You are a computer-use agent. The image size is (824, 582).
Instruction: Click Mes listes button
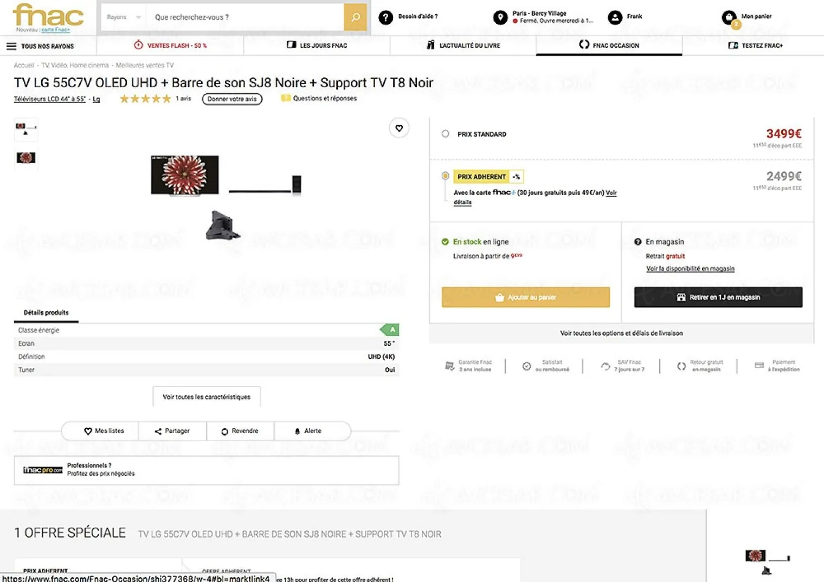click(x=104, y=431)
